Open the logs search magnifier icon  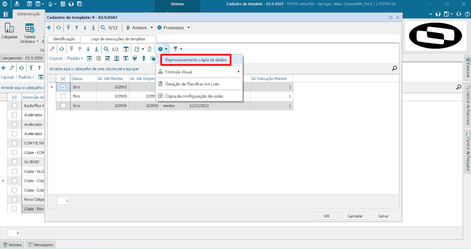click(106, 49)
